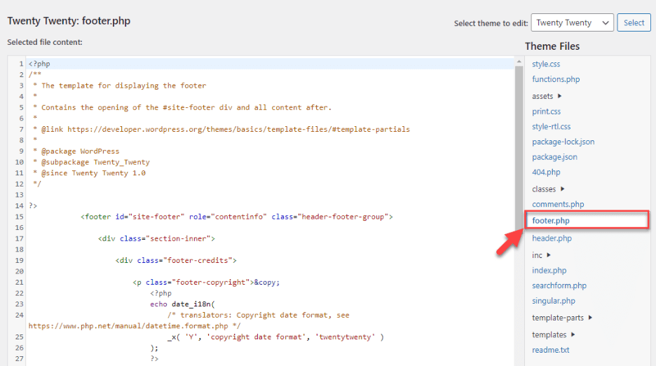Open the theme selection dropdown

pyautogui.click(x=572, y=22)
